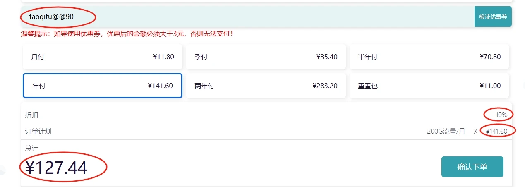Select the 月付 monthly payment option
525x187 pixels.
[x=102, y=57]
